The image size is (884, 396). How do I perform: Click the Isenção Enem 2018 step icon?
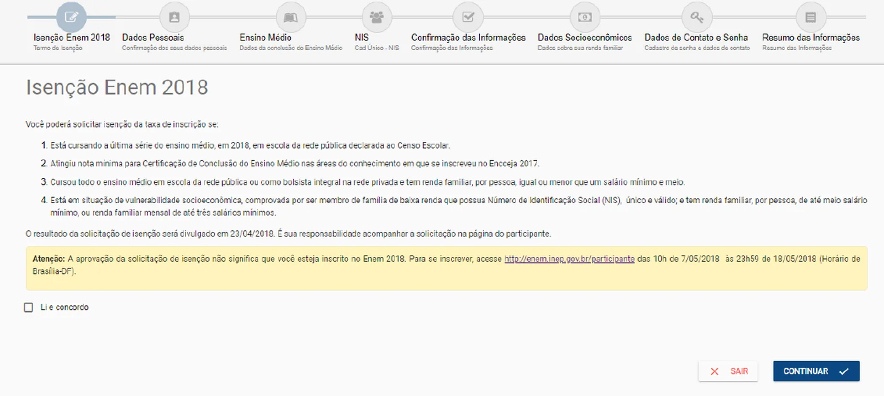click(x=71, y=17)
